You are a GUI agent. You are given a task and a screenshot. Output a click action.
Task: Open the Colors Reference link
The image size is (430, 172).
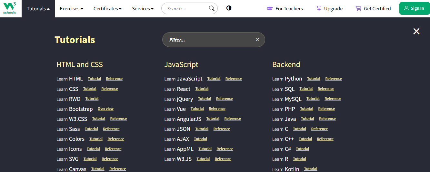pos(116,139)
